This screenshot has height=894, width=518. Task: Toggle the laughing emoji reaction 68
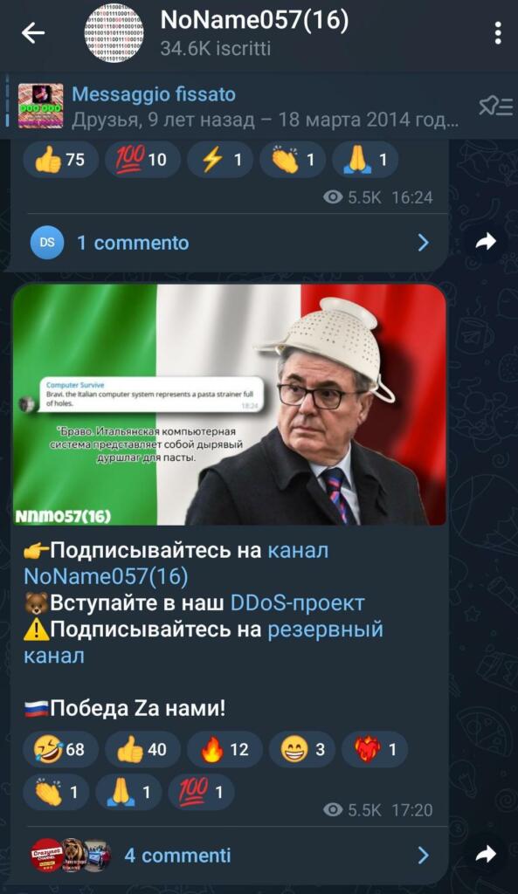[x=60, y=748]
